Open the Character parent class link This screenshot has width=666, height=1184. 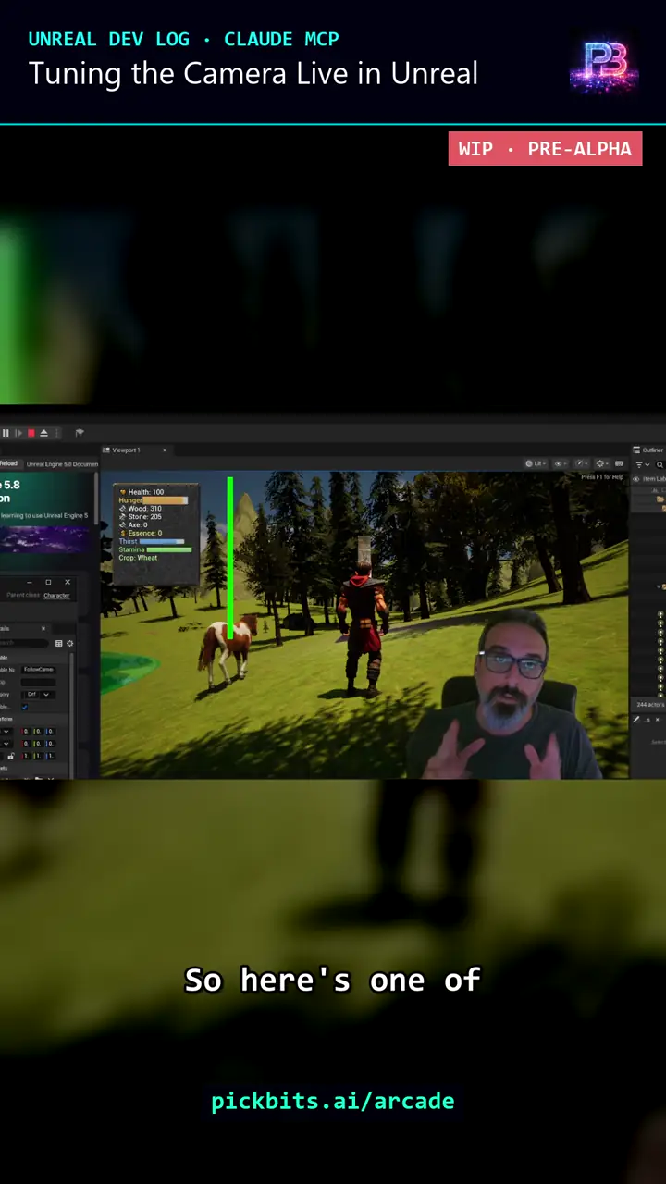tap(56, 596)
